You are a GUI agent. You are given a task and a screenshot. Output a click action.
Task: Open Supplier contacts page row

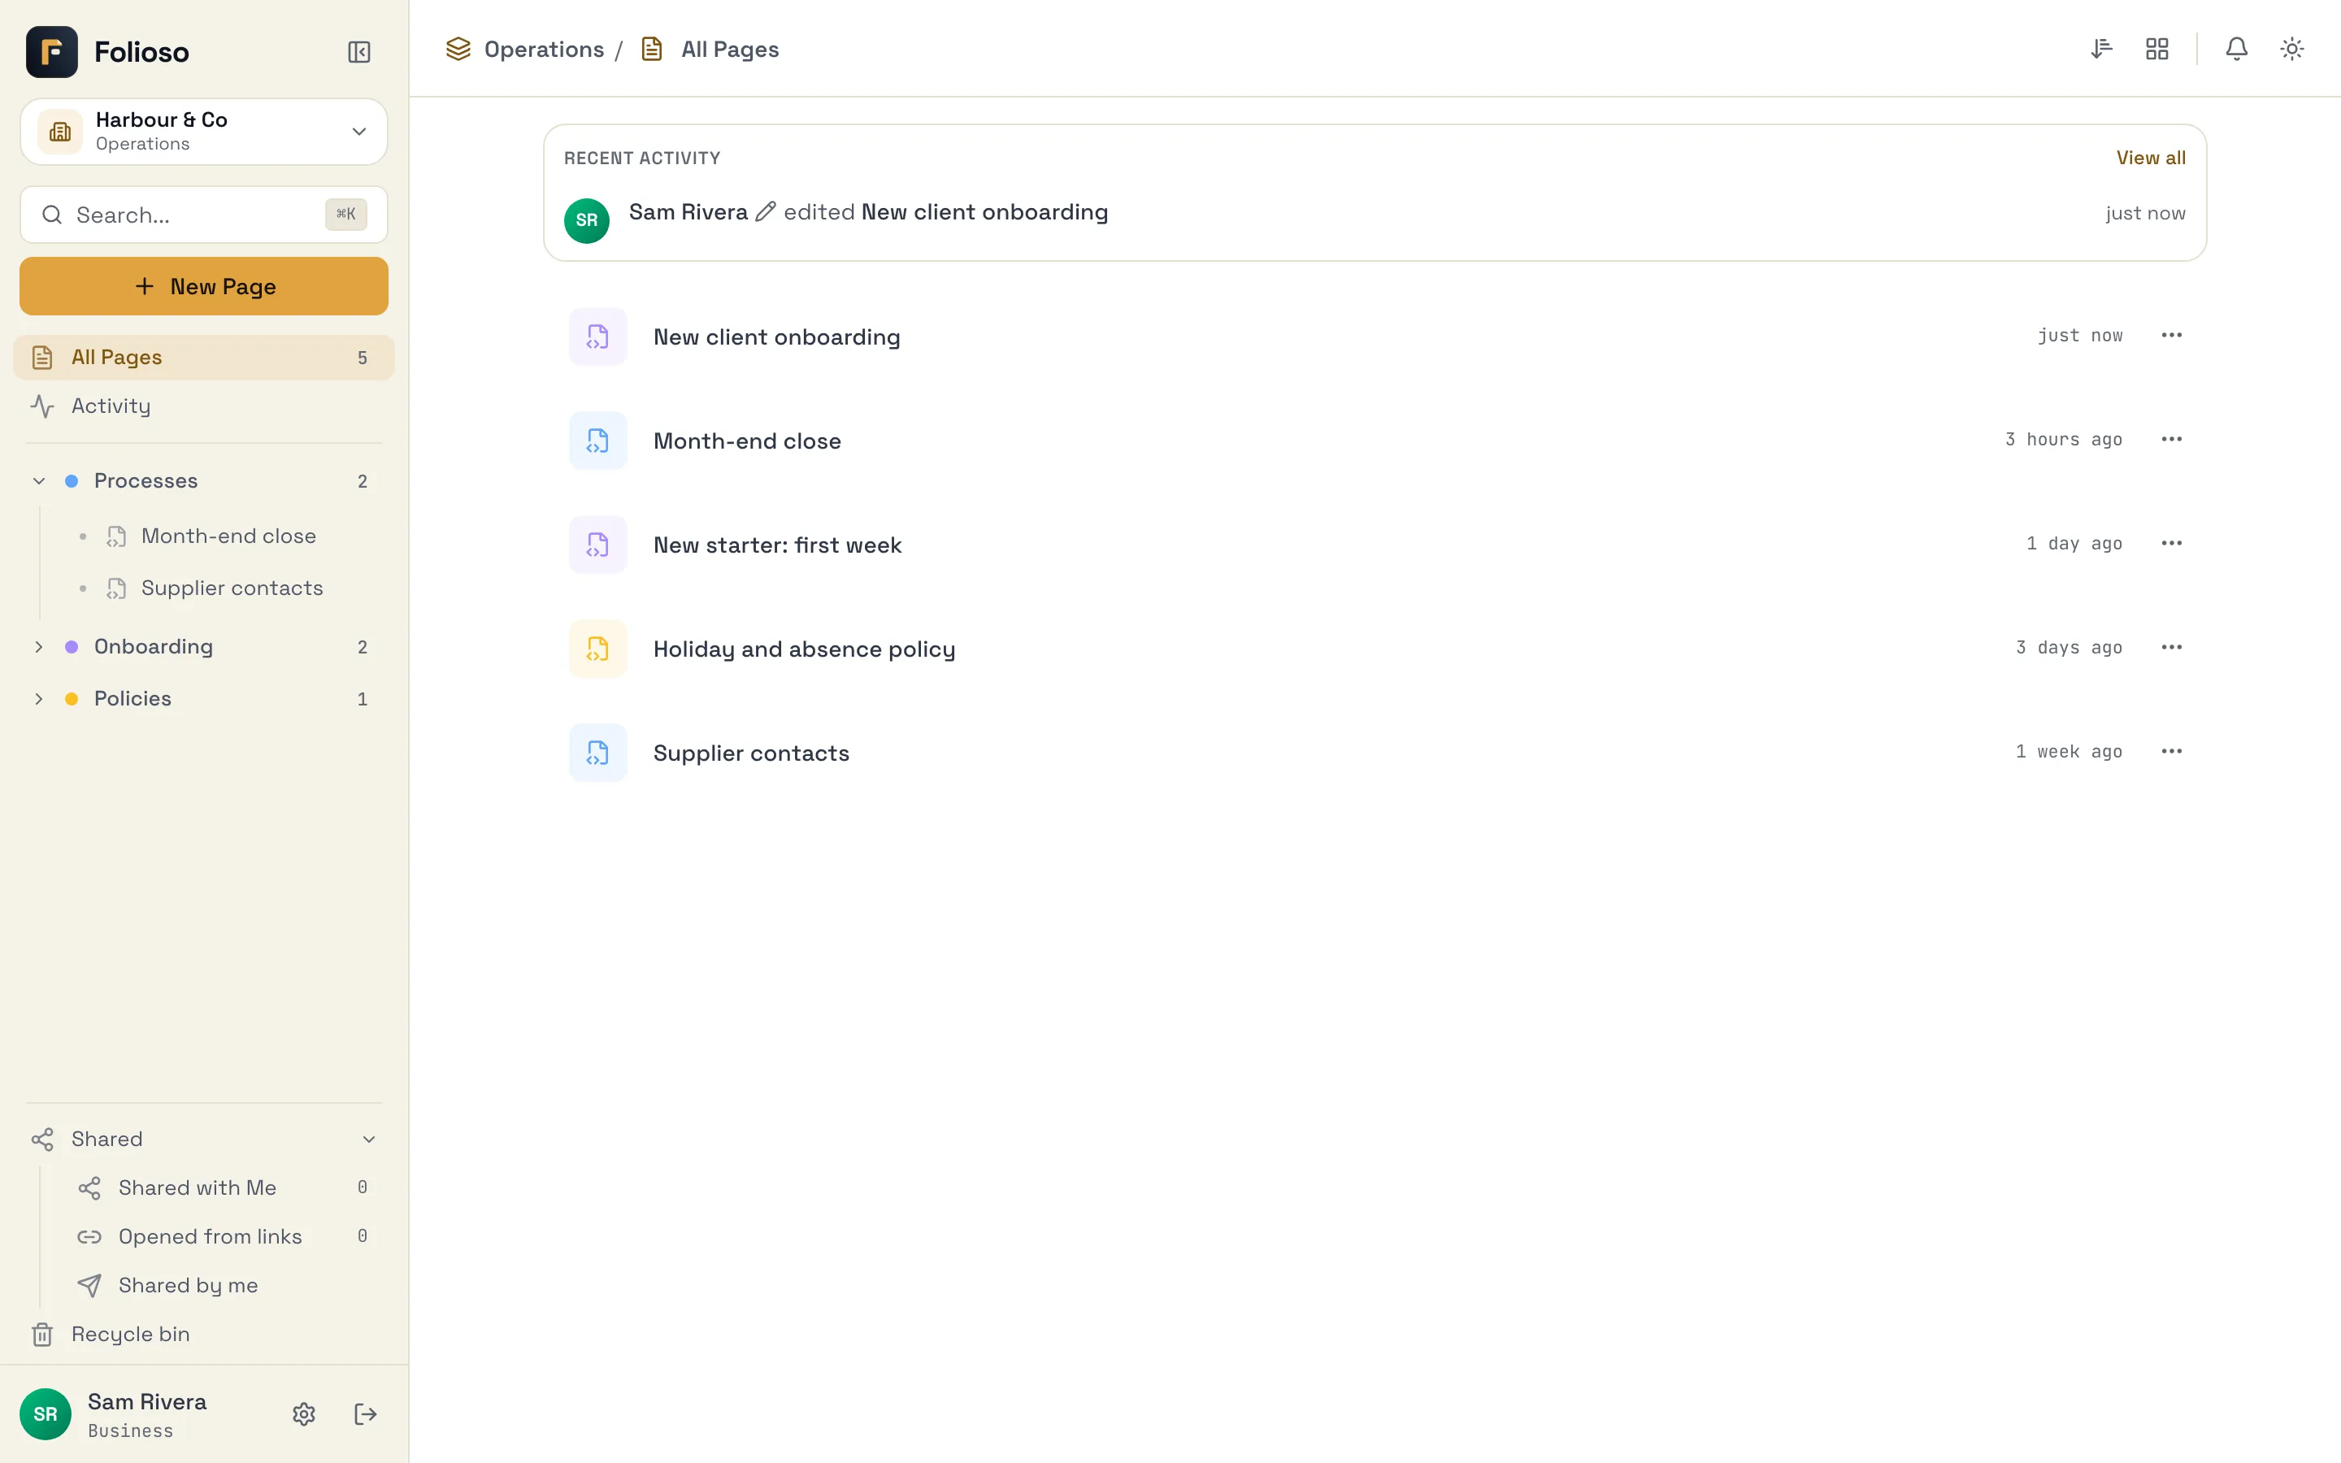point(1375,753)
